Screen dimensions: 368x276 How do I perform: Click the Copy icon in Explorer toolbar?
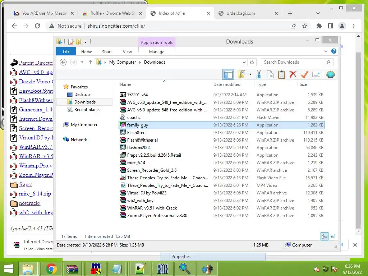[x=270, y=74]
